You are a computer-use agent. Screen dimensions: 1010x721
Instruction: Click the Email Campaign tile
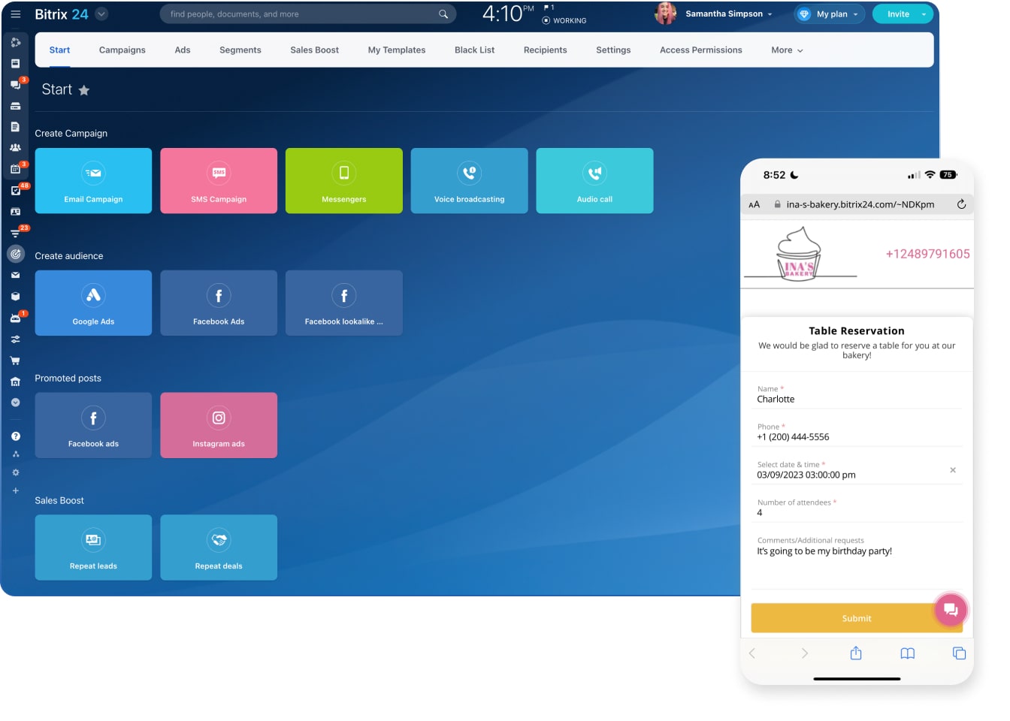coord(93,180)
